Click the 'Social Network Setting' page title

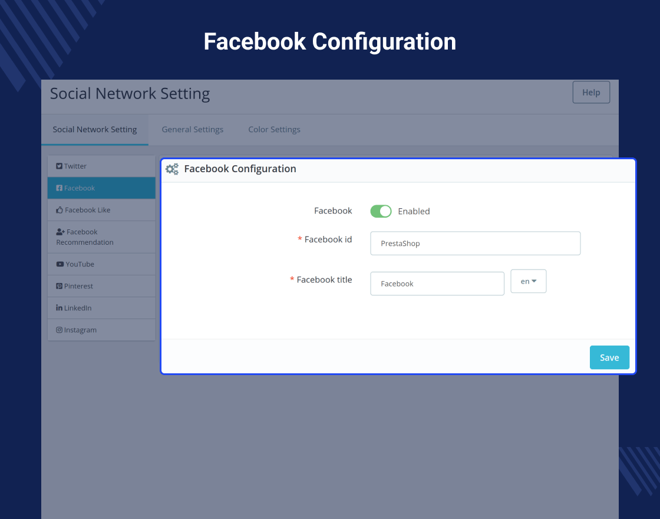pyautogui.click(x=130, y=94)
